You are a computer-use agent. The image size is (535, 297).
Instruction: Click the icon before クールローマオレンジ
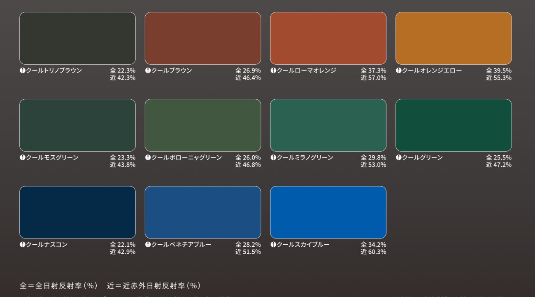(273, 71)
